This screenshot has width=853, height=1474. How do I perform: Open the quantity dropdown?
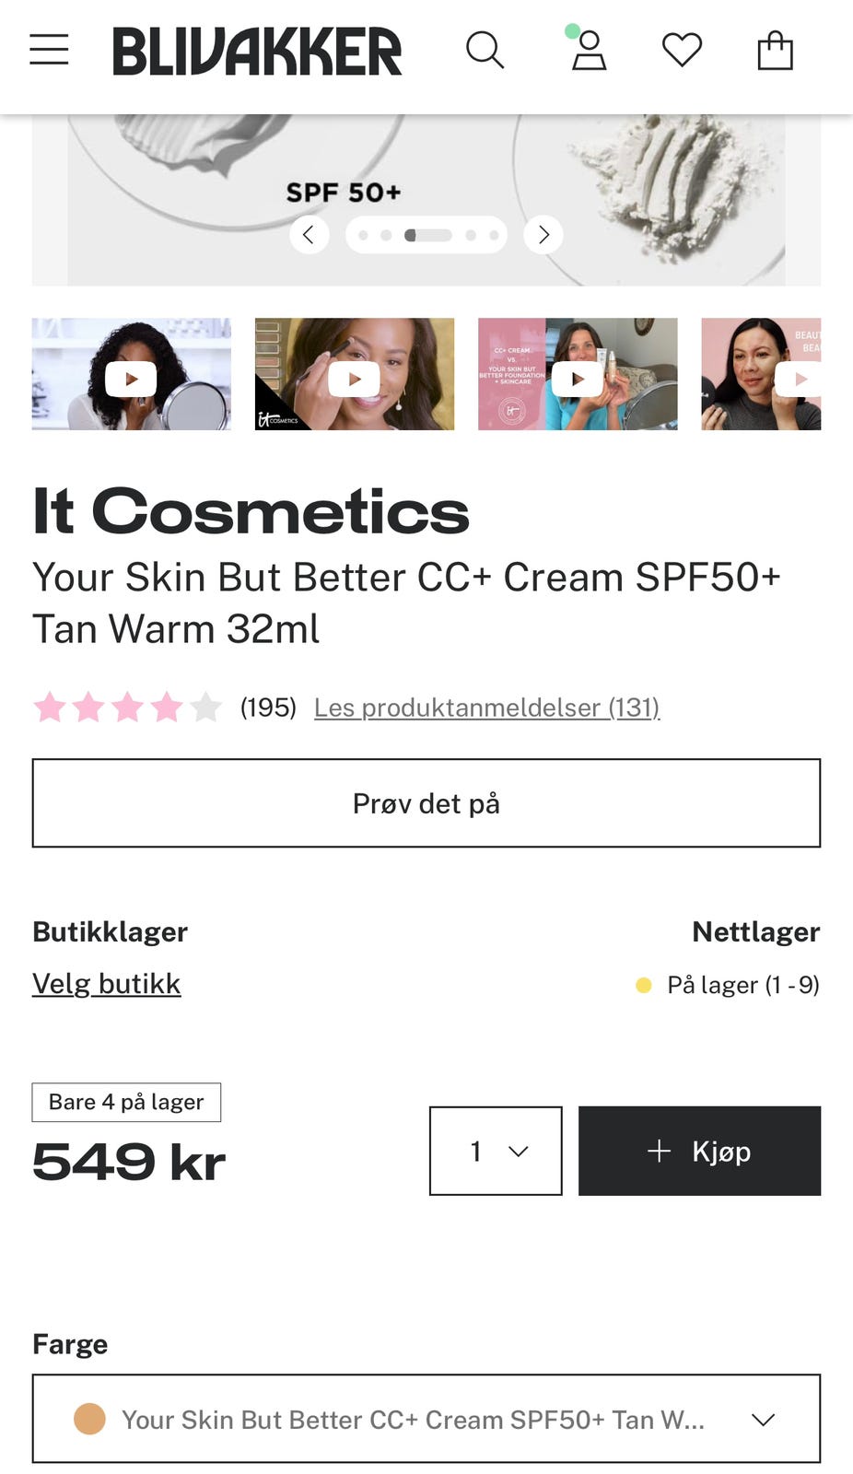496,1152
